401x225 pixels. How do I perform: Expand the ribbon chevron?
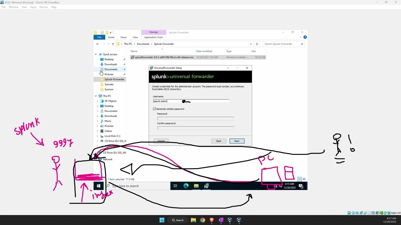tap(300, 37)
